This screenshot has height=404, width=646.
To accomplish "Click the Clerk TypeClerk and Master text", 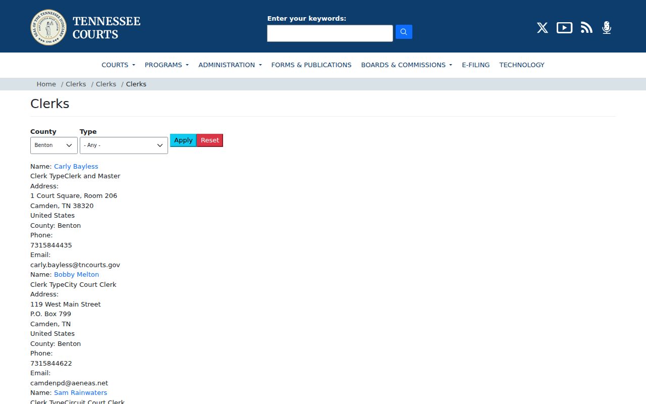I will [75, 176].
